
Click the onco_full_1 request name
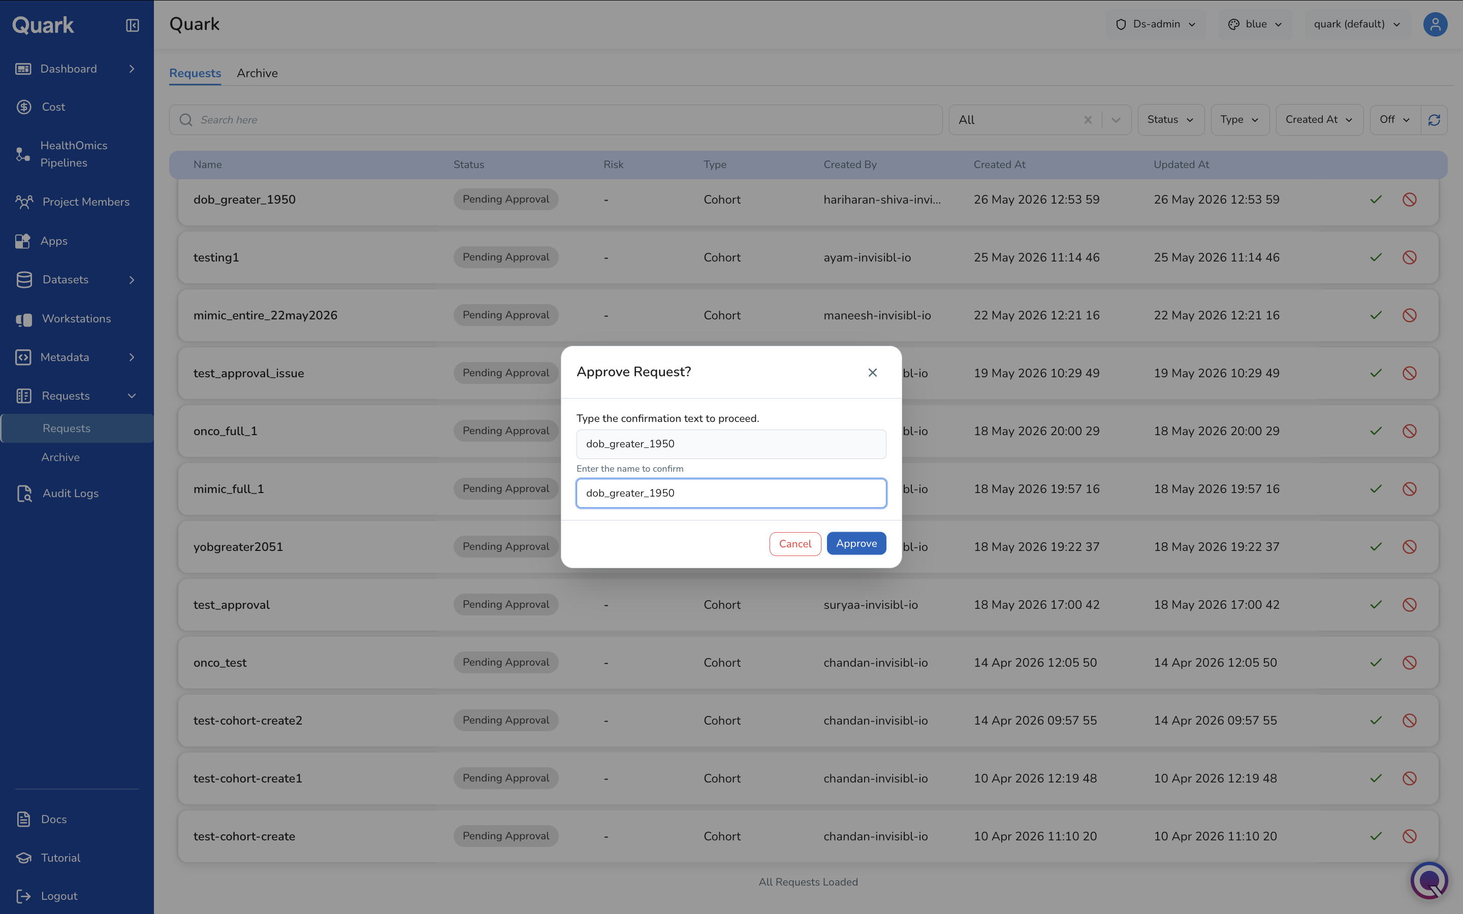(x=226, y=431)
